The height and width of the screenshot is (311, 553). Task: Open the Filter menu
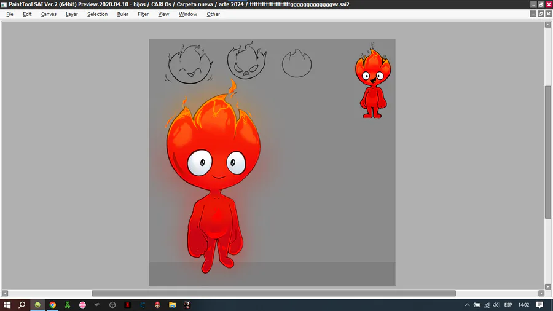coord(143,14)
